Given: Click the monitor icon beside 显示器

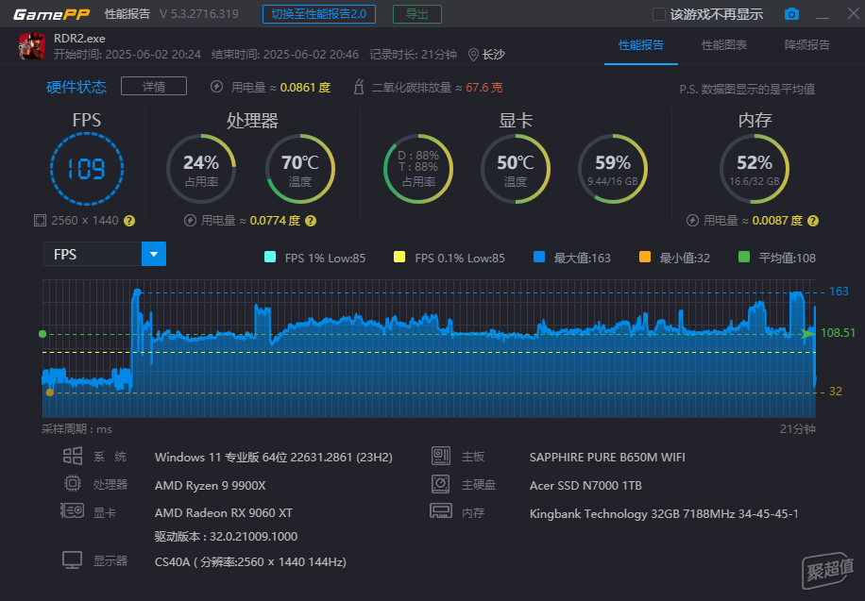Looking at the screenshot, I should coord(73,560).
